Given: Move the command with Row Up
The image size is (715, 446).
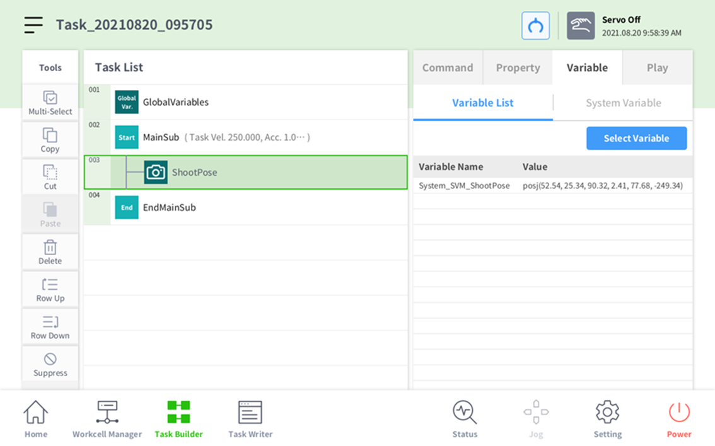Looking at the screenshot, I should point(50,289).
